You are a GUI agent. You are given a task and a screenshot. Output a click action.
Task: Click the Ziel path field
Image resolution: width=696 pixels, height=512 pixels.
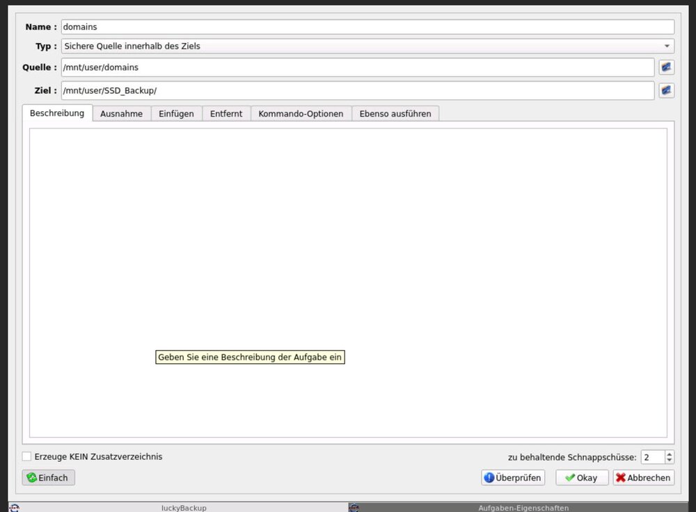(x=358, y=90)
